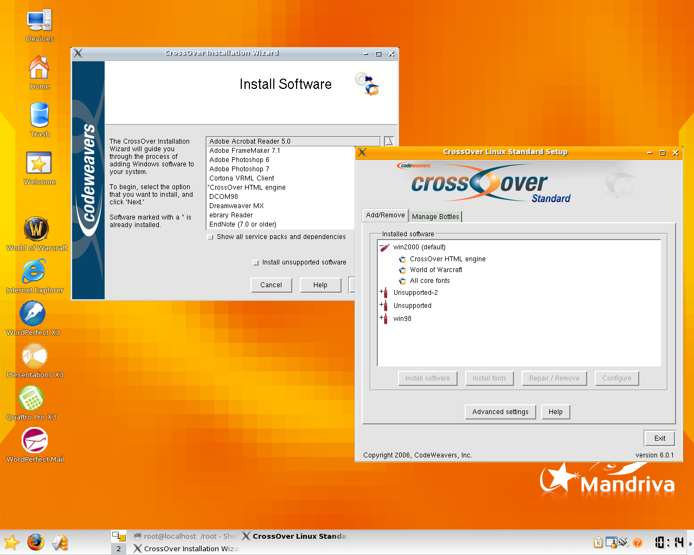Click the panel icon right of Firefox
This screenshot has width=694, height=555.
point(60,542)
